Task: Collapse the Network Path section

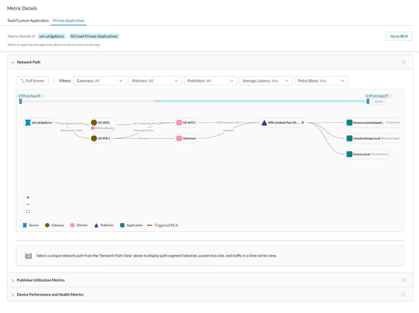Action: tap(13, 62)
